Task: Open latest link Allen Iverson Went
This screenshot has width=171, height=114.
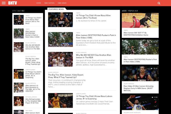Action: coord(32,113)
